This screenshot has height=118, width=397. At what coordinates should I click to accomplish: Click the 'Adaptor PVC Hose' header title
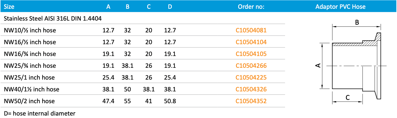coord(340,7)
